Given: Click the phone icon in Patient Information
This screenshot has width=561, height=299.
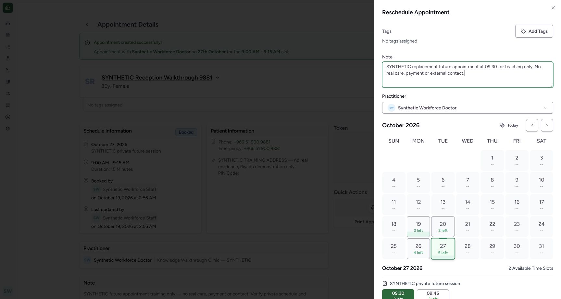Looking at the screenshot, I should point(213,141).
